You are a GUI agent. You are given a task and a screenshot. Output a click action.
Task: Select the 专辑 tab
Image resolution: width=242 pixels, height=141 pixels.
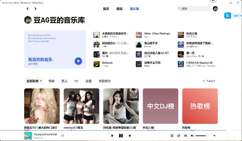coord(51,81)
